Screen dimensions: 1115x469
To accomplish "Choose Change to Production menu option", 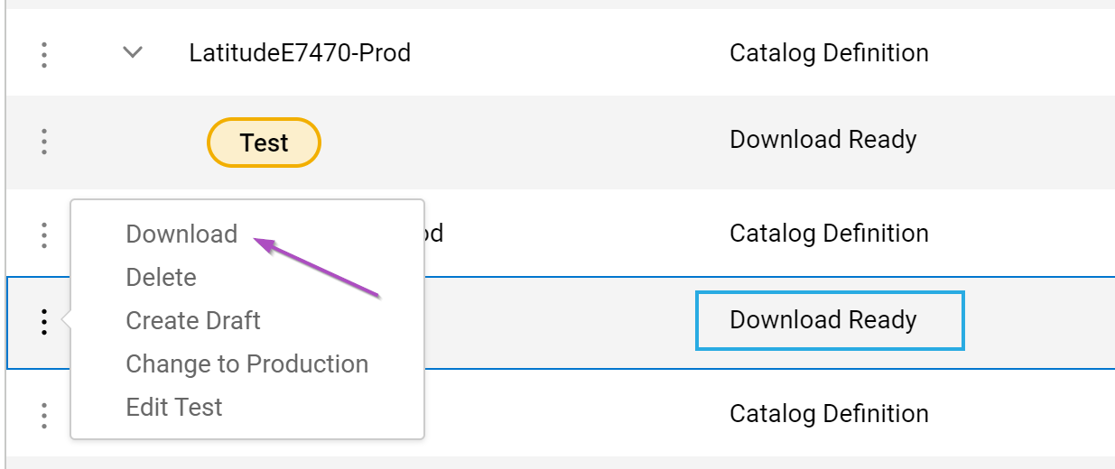I will [x=246, y=364].
